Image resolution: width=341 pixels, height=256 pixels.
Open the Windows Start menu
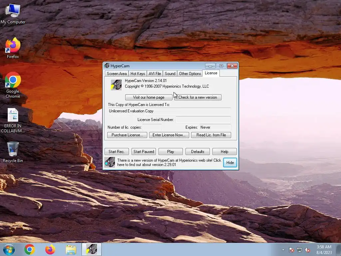coord(9,249)
